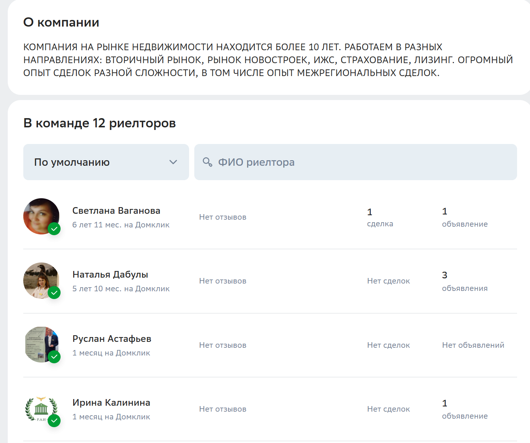This screenshot has height=443, width=530.
Task: Open realtor Наталья Дабулы's name link
Action: tap(110, 275)
